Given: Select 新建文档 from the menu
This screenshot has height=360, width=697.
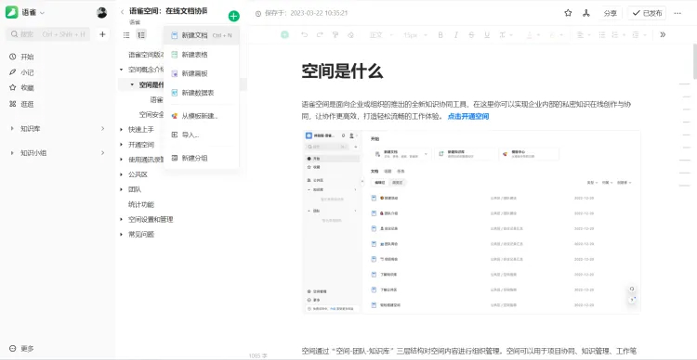Looking at the screenshot, I should tap(202, 35).
